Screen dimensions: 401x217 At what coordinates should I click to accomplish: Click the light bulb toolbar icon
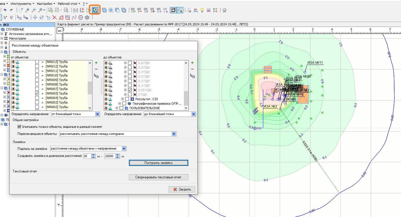pos(202,10)
